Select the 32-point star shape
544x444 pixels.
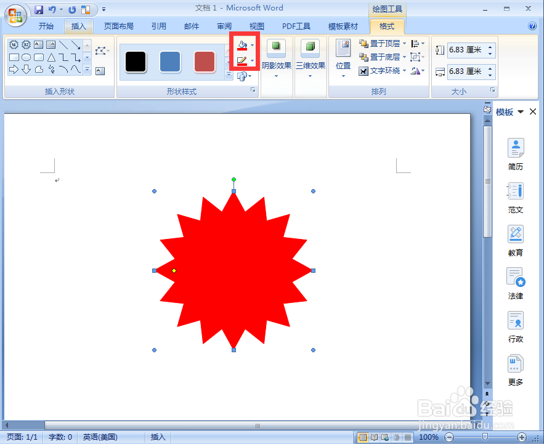pos(26,44)
